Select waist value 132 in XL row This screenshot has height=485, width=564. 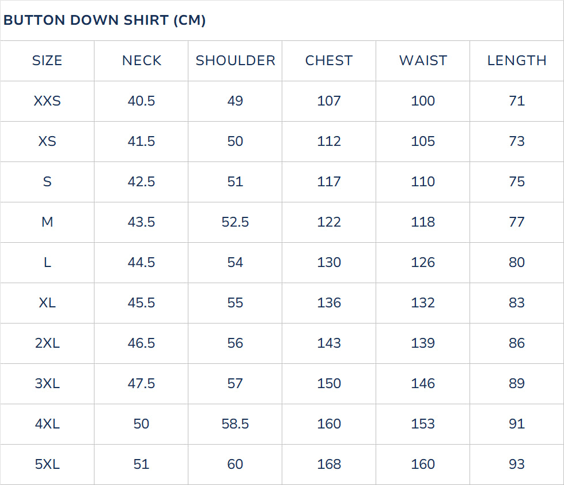coord(423,303)
